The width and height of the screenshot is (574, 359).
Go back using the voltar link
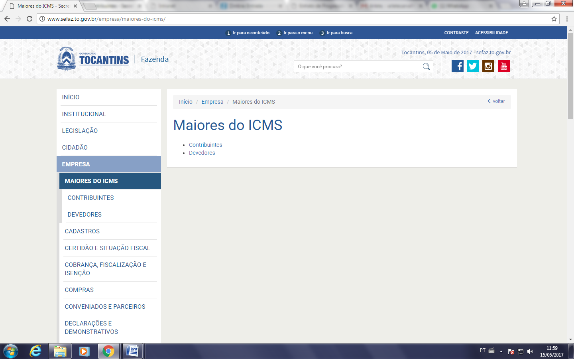[496, 101]
